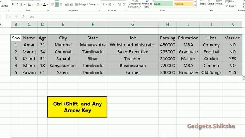
Task: Click the Married header cell
Action: pos(232,38)
